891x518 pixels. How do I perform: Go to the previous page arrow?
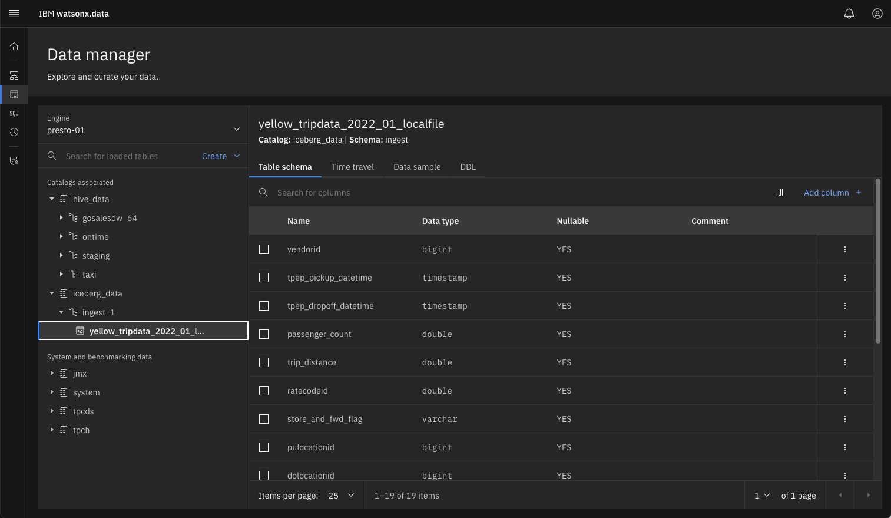coord(840,495)
